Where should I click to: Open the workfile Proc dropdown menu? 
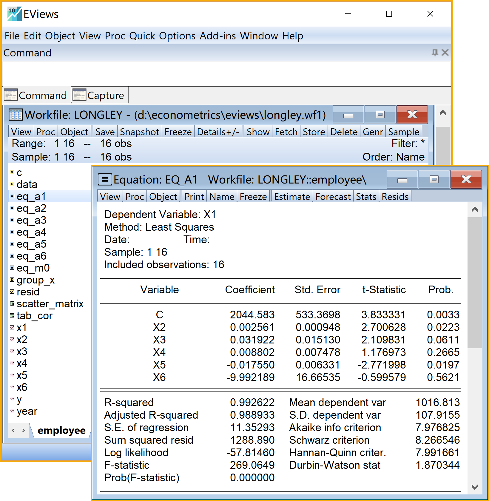point(46,132)
